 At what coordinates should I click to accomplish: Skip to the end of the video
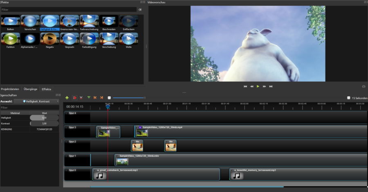[271, 86]
